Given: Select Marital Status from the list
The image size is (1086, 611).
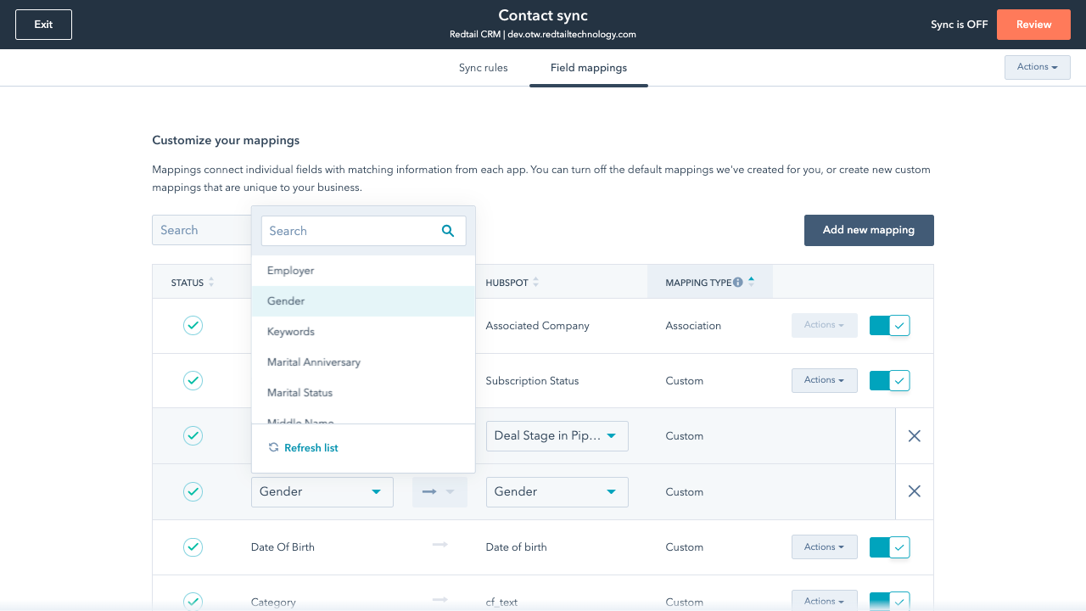Looking at the screenshot, I should 299,393.
